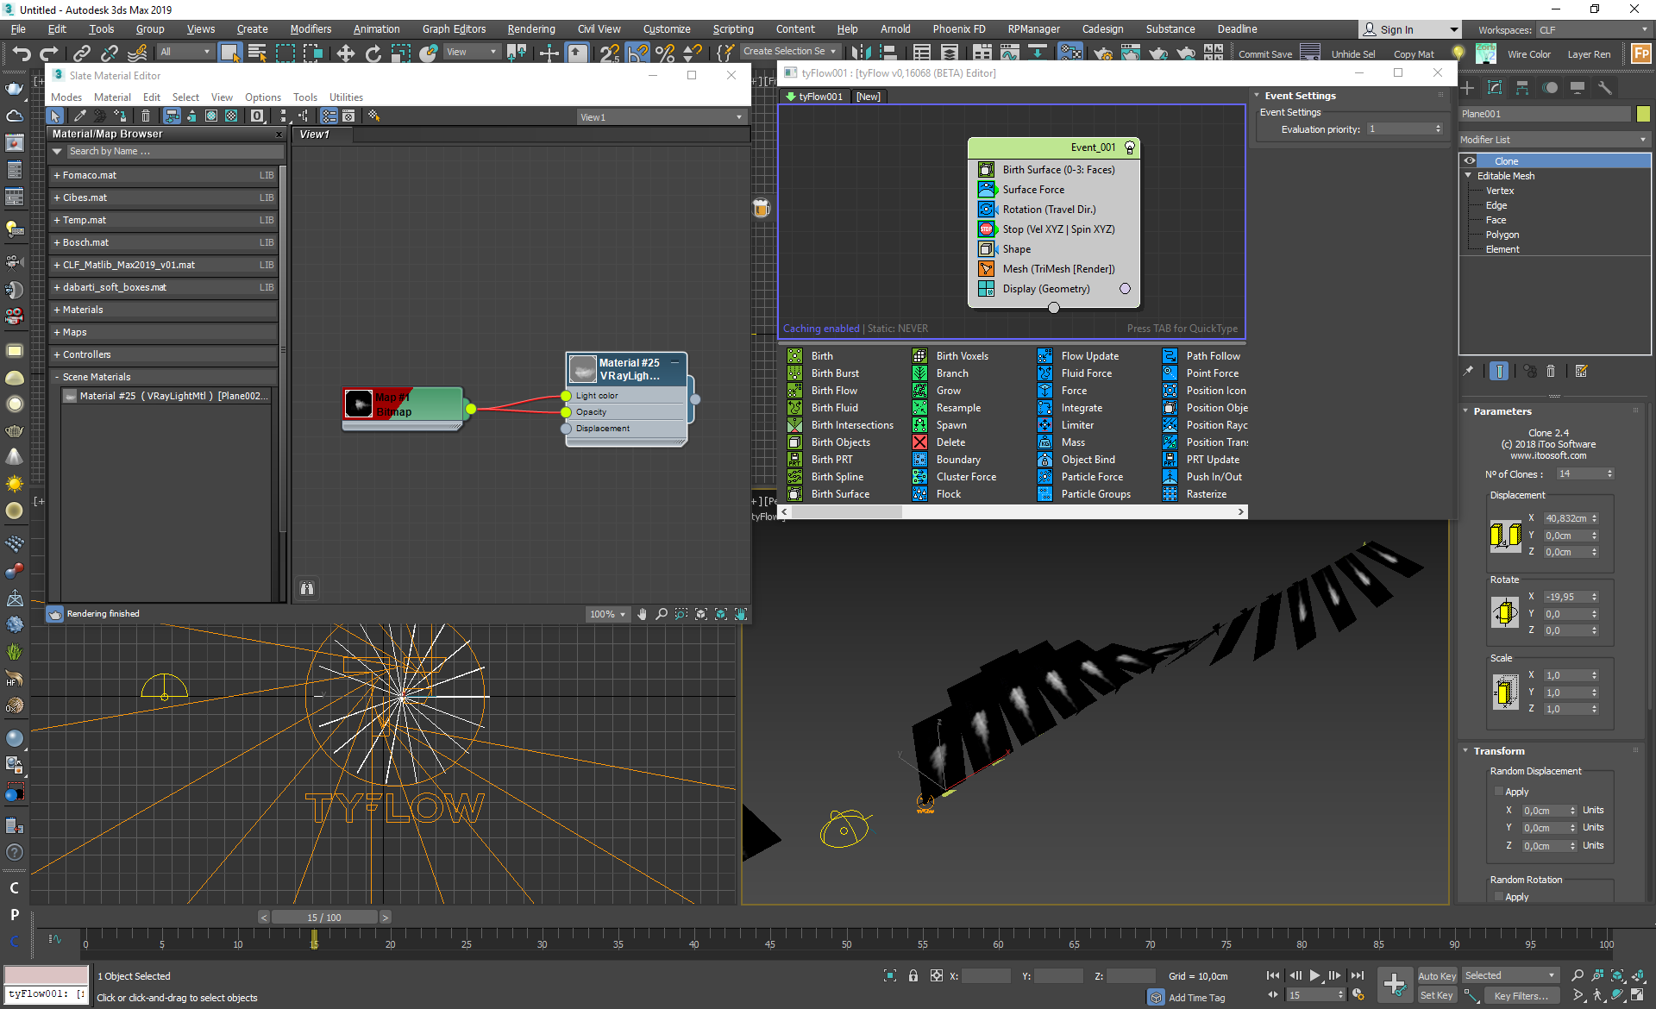Select the pan hand tool in Slate editor
Image resolution: width=1656 pixels, height=1009 pixels.
(642, 614)
